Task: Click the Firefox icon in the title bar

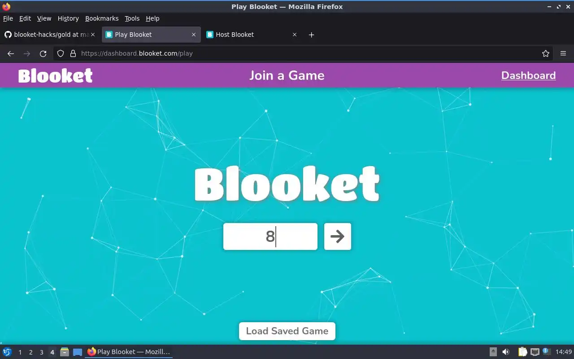Action: [6, 6]
